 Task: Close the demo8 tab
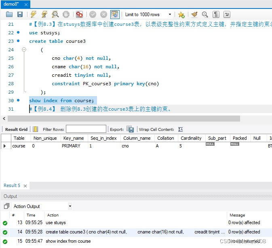(26, 5)
